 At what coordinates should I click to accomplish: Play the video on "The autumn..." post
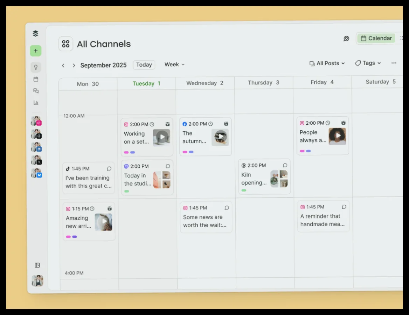[220, 137]
